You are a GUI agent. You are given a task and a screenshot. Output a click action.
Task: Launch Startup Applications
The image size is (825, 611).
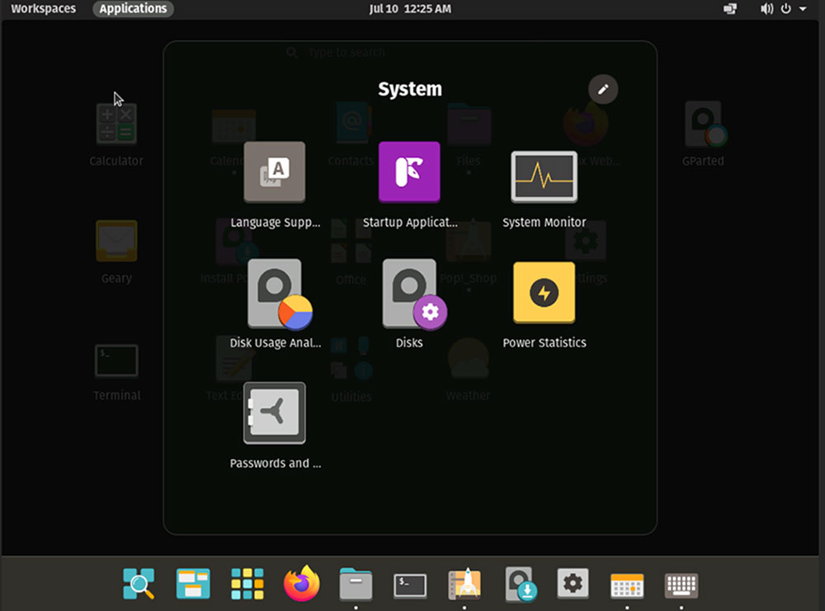tap(409, 173)
